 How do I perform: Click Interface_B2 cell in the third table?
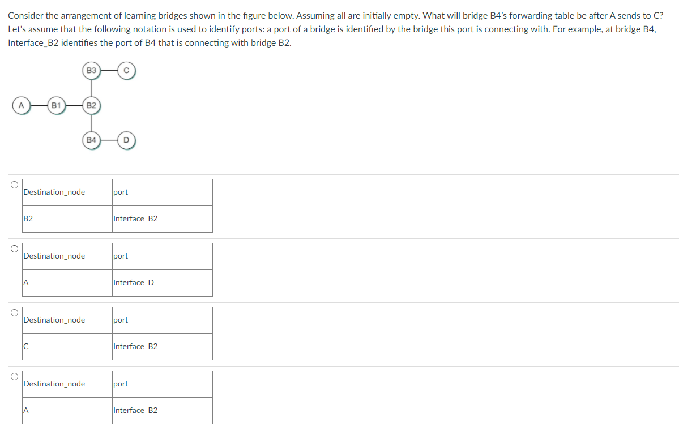point(163,347)
